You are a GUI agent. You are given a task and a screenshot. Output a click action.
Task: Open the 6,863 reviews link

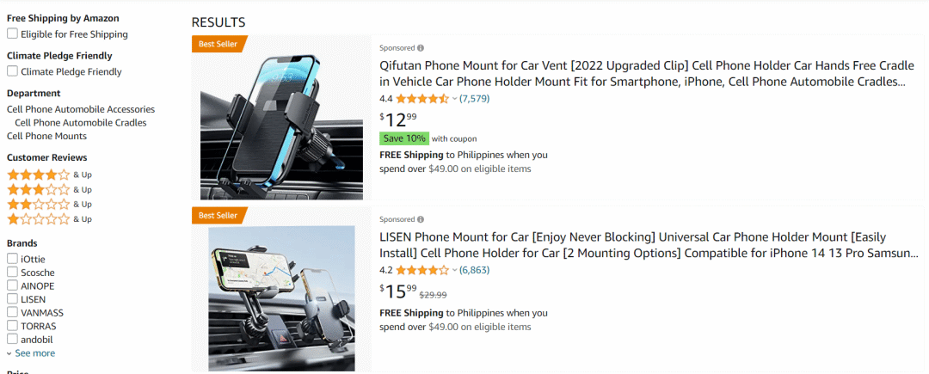click(474, 270)
